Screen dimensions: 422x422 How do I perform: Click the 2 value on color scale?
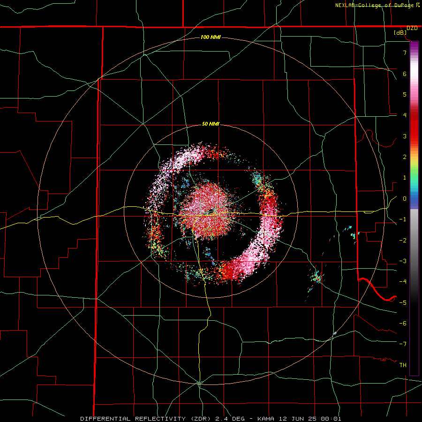(405, 157)
